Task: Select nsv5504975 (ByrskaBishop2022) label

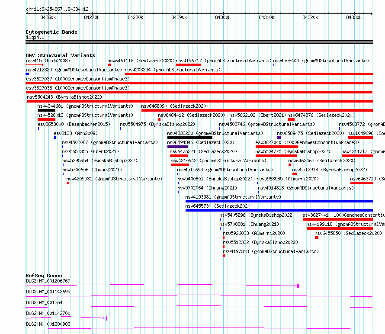Action: click(157, 124)
